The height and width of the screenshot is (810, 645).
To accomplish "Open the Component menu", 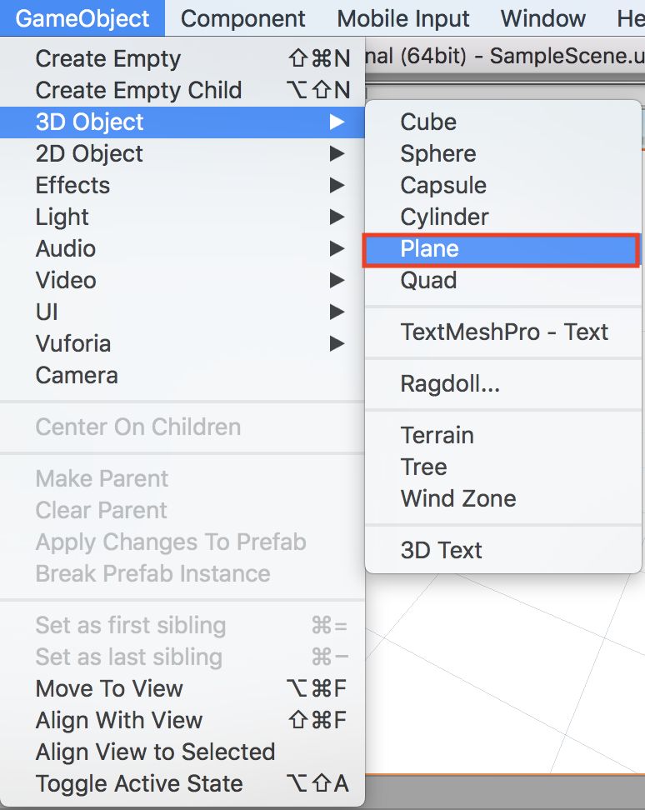I will click(x=243, y=18).
